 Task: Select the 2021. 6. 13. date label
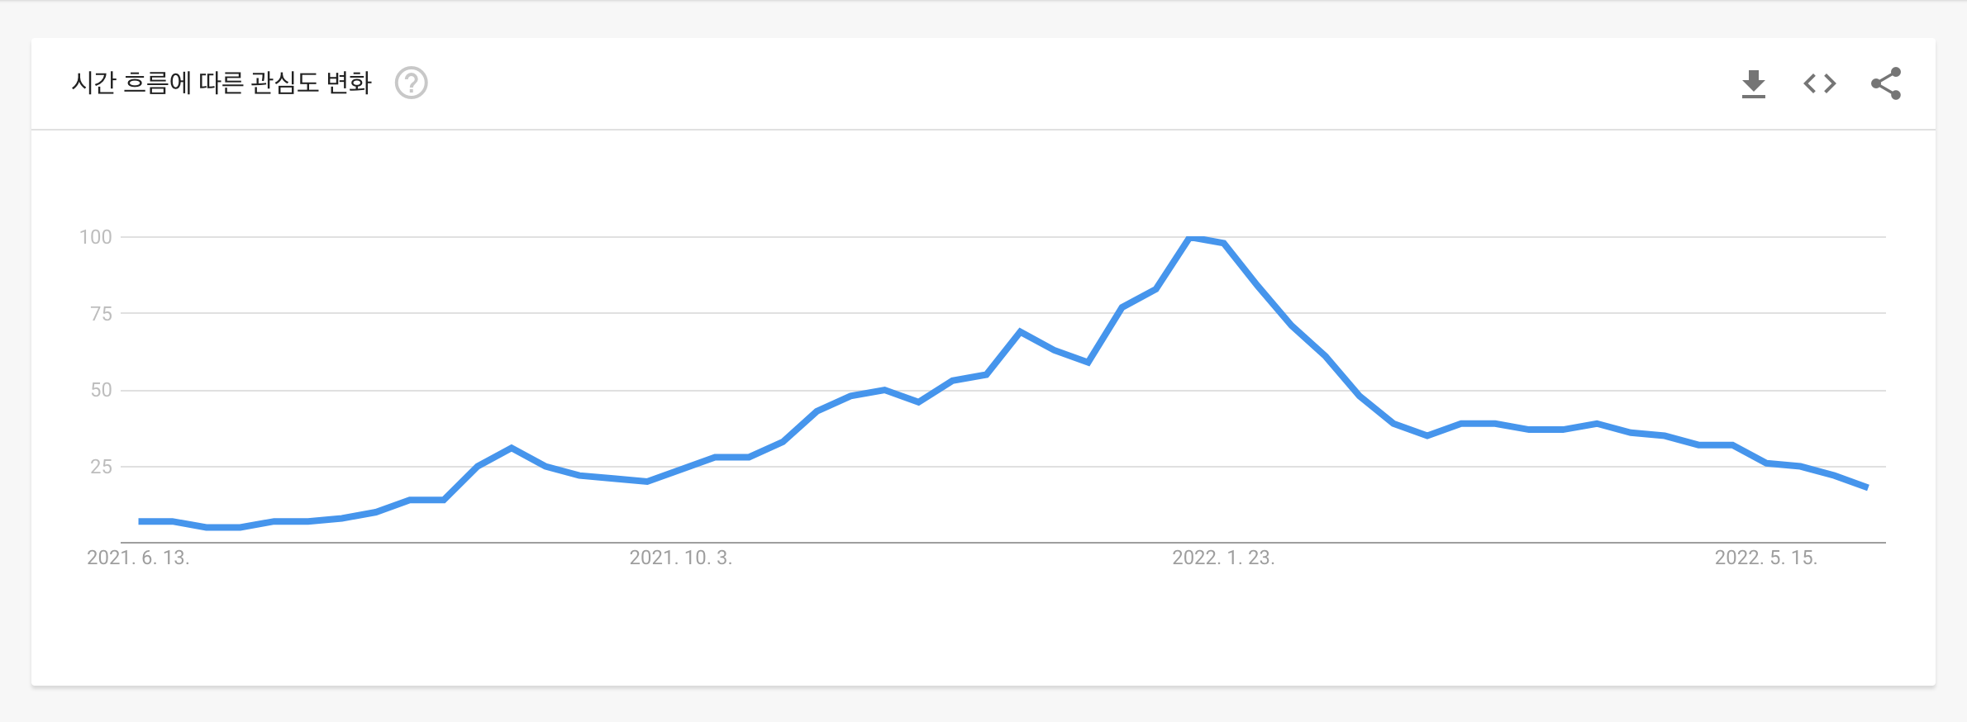138,558
